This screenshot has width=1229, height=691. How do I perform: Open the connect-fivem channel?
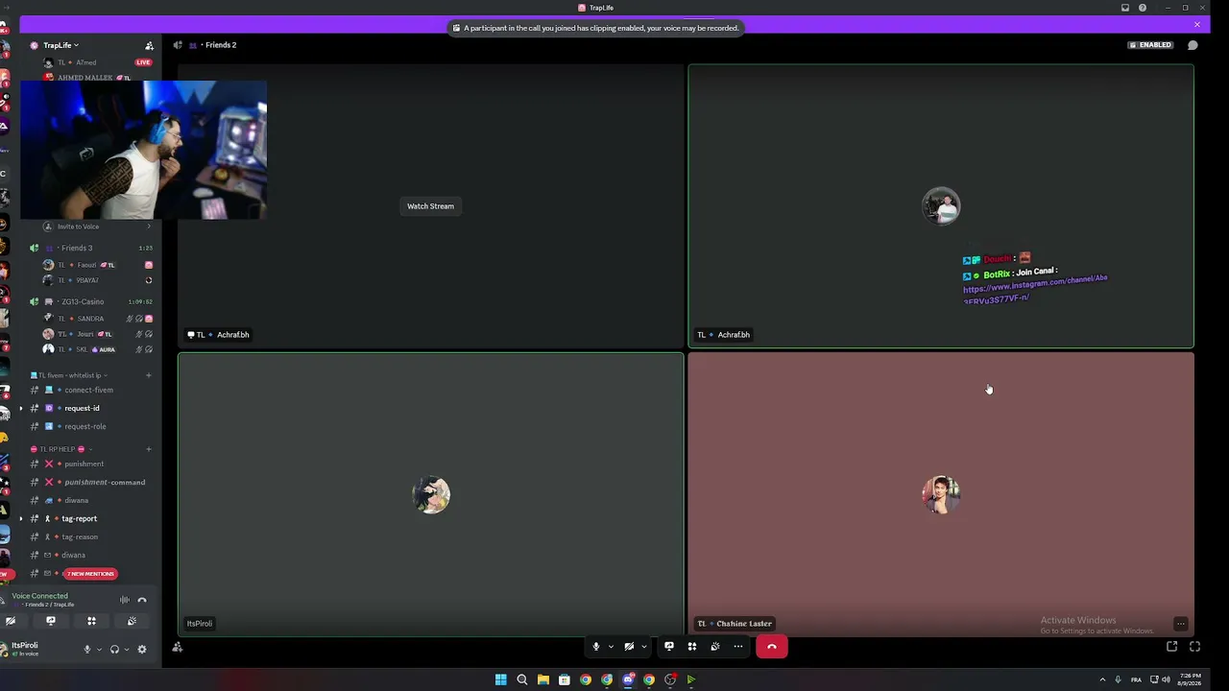[91, 390]
